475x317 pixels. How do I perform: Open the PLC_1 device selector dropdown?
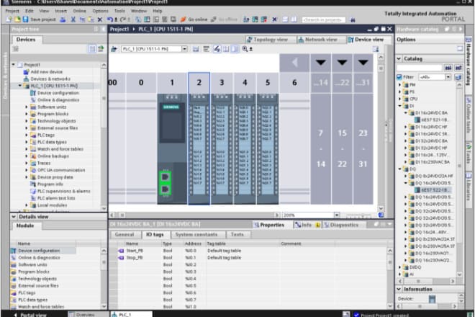click(x=184, y=49)
